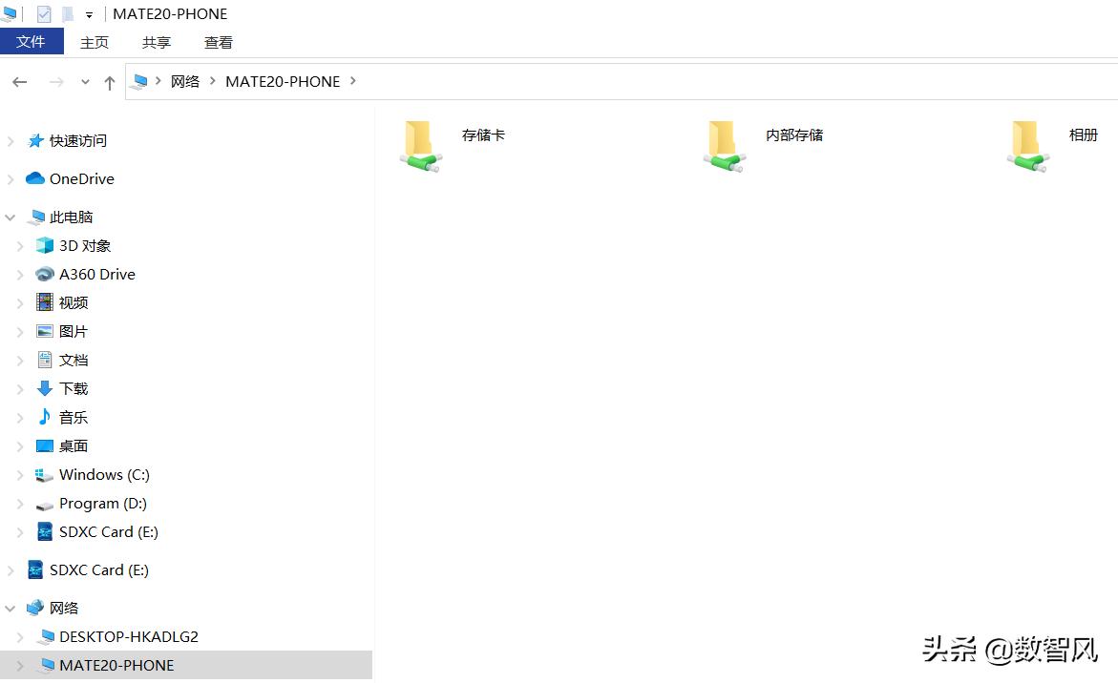Switch to the 查看 ribbon tab
Viewport: 1118px width, 683px height.
pyautogui.click(x=219, y=42)
